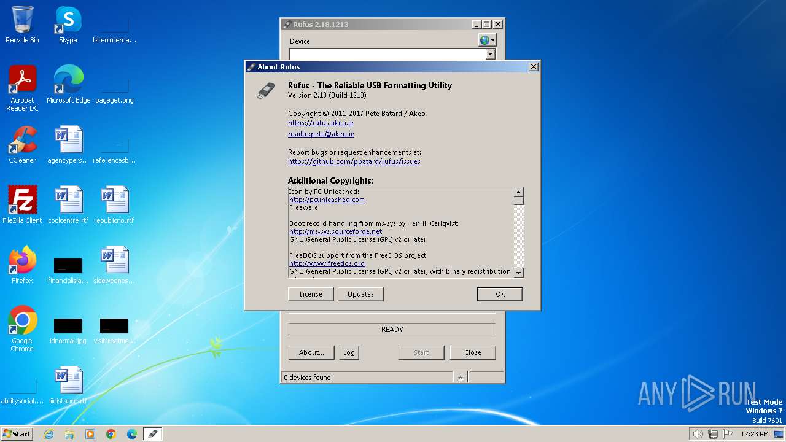Screen dimensions: 786x442
Task: Click the Updates button
Action: coord(360,294)
